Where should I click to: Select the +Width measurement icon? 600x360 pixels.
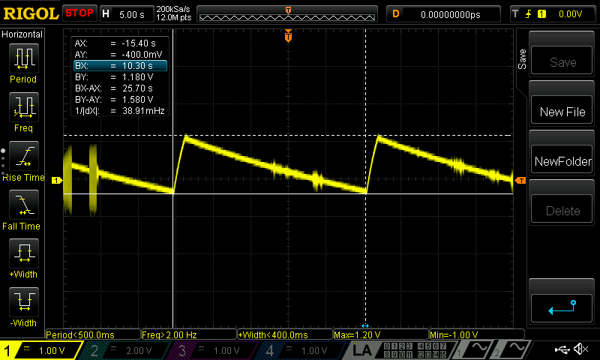point(23,256)
